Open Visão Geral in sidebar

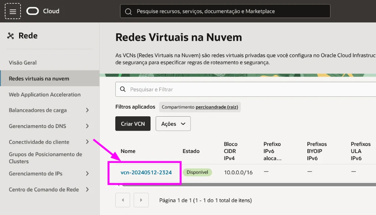click(22, 63)
